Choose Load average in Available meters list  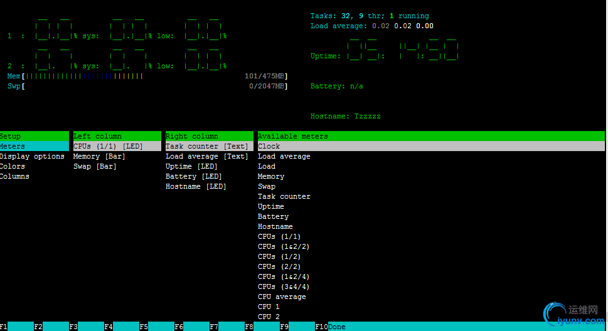(284, 156)
